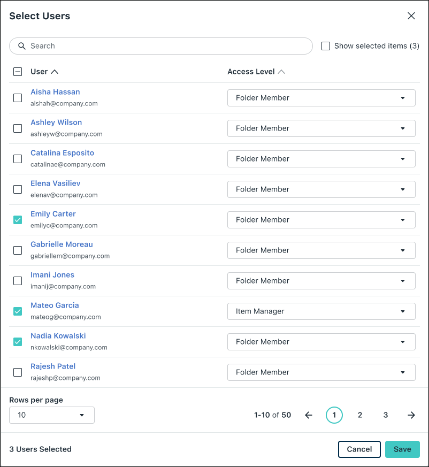Click the search magnifier icon

(x=22, y=46)
